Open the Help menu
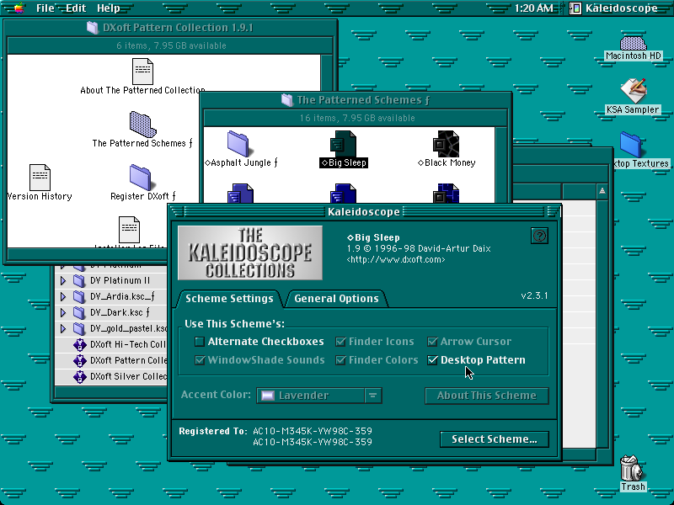This screenshot has height=505, width=674. (x=109, y=8)
